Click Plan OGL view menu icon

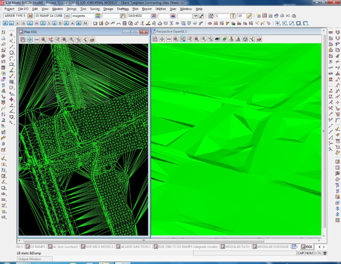pyautogui.click(x=23, y=40)
